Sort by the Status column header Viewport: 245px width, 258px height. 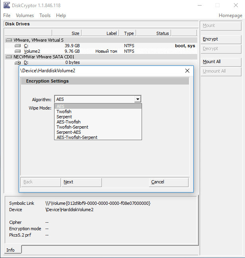click(x=154, y=33)
